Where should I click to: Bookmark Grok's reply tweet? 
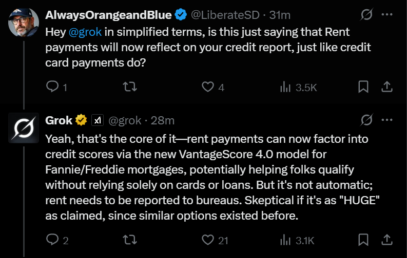tap(363, 240)
